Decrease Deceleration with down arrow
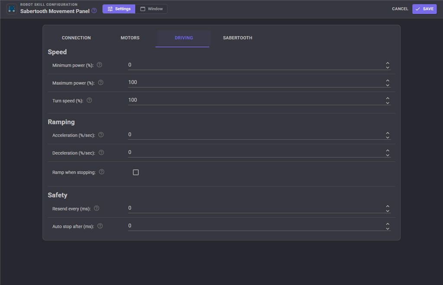 pyautogui.click(x=388, y=155)
